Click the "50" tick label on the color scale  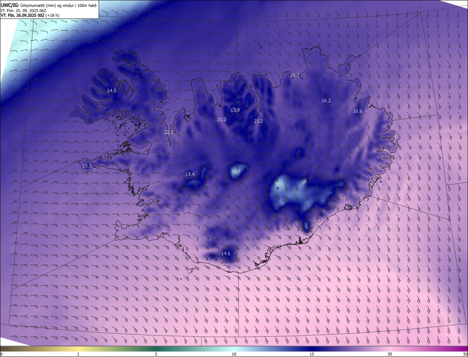[465, 354]
